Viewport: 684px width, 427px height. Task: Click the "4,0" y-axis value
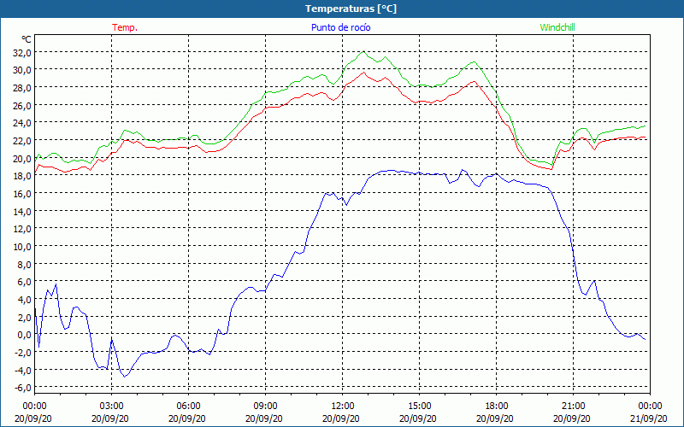24,300
